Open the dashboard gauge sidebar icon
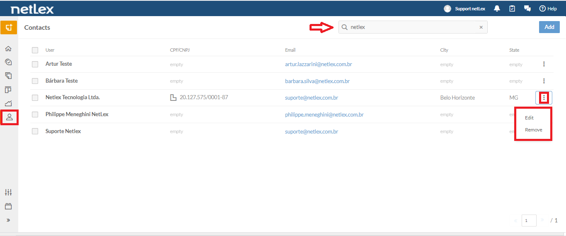Screen dimensions: 566x236 [8, 62]
